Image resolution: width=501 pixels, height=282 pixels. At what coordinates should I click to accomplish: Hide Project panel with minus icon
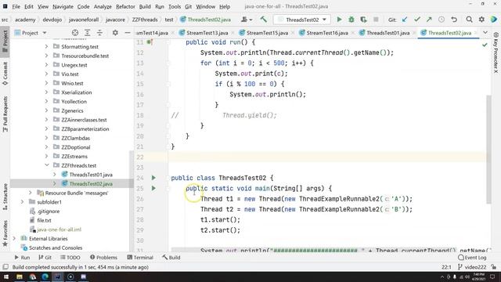tap(127, 33)
